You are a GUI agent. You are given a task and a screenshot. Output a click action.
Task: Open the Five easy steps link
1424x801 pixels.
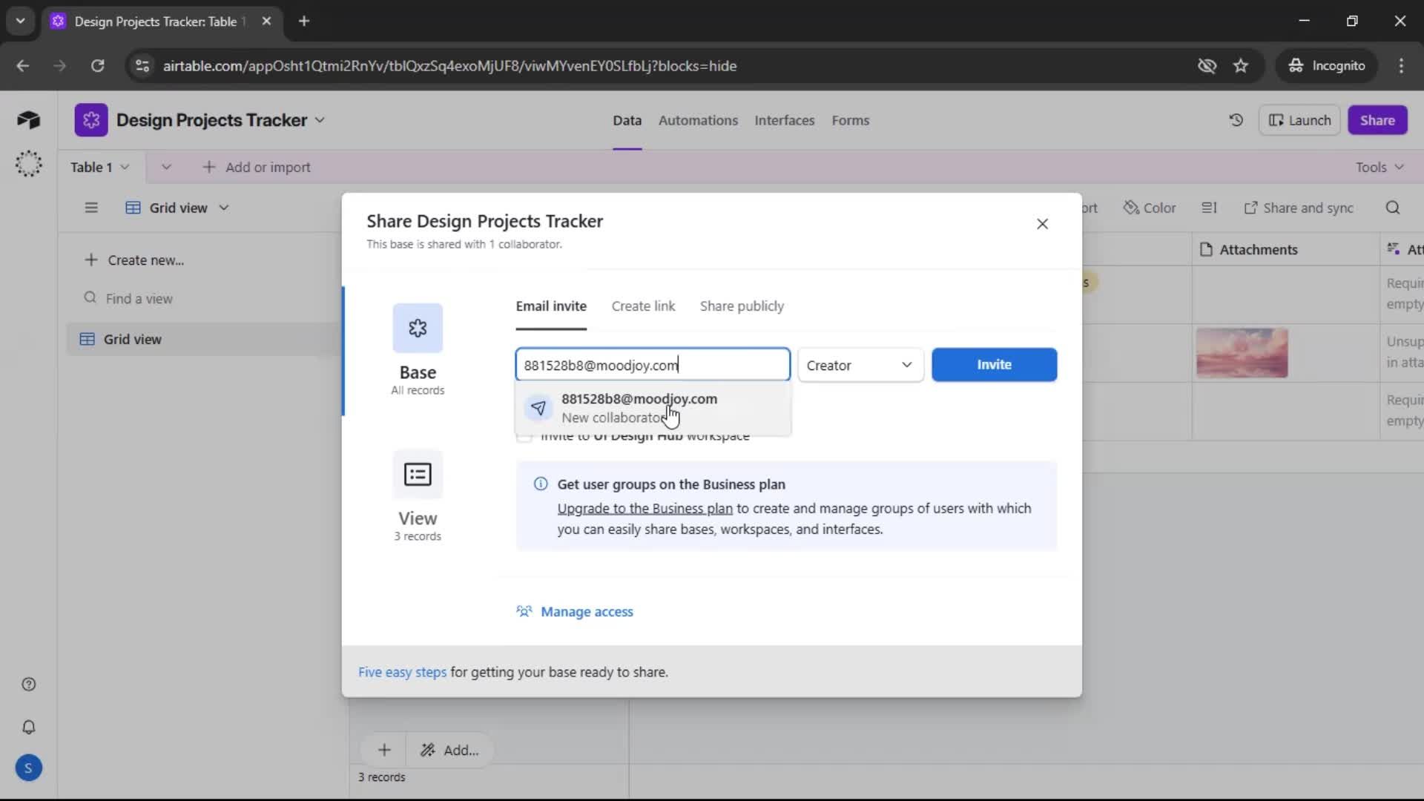pyautogui.click(x=402, y=672)
